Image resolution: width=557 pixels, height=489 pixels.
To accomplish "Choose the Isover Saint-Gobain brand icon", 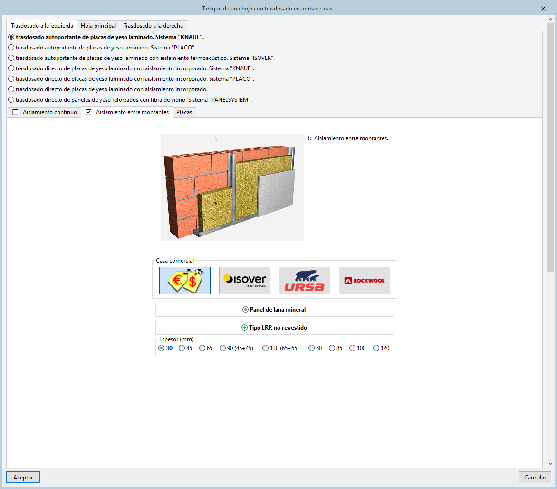I will (x=245, y=281).
